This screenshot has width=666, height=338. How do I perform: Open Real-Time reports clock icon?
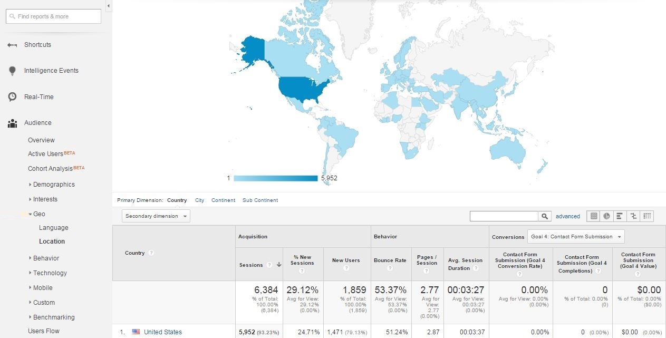(12, 97)
